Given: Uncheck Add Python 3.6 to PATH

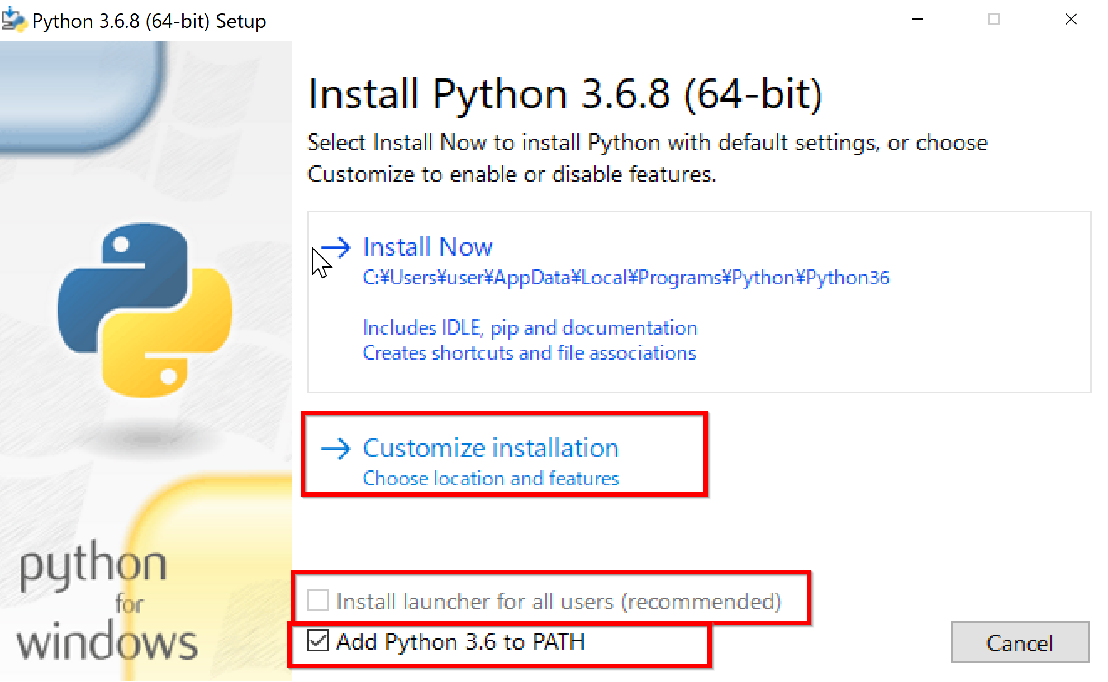Looking at the screenshot, I should coord(318,641).
